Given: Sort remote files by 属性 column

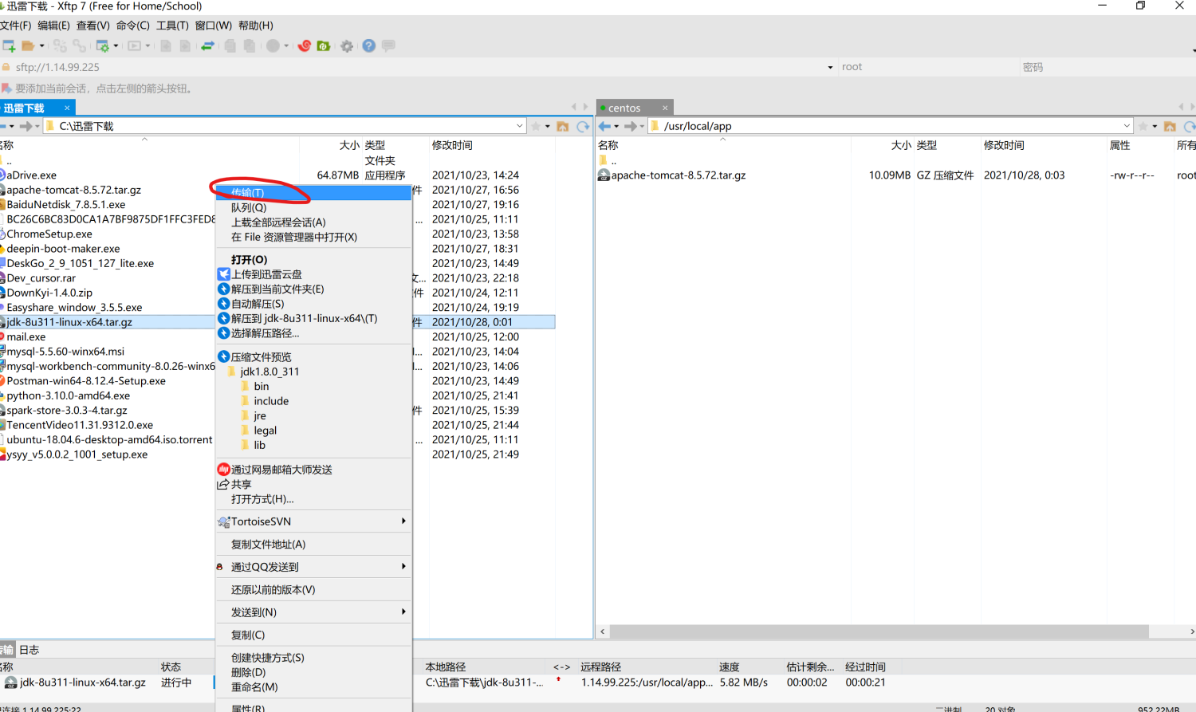Looking at the screenshot, I should point(1119,145).
